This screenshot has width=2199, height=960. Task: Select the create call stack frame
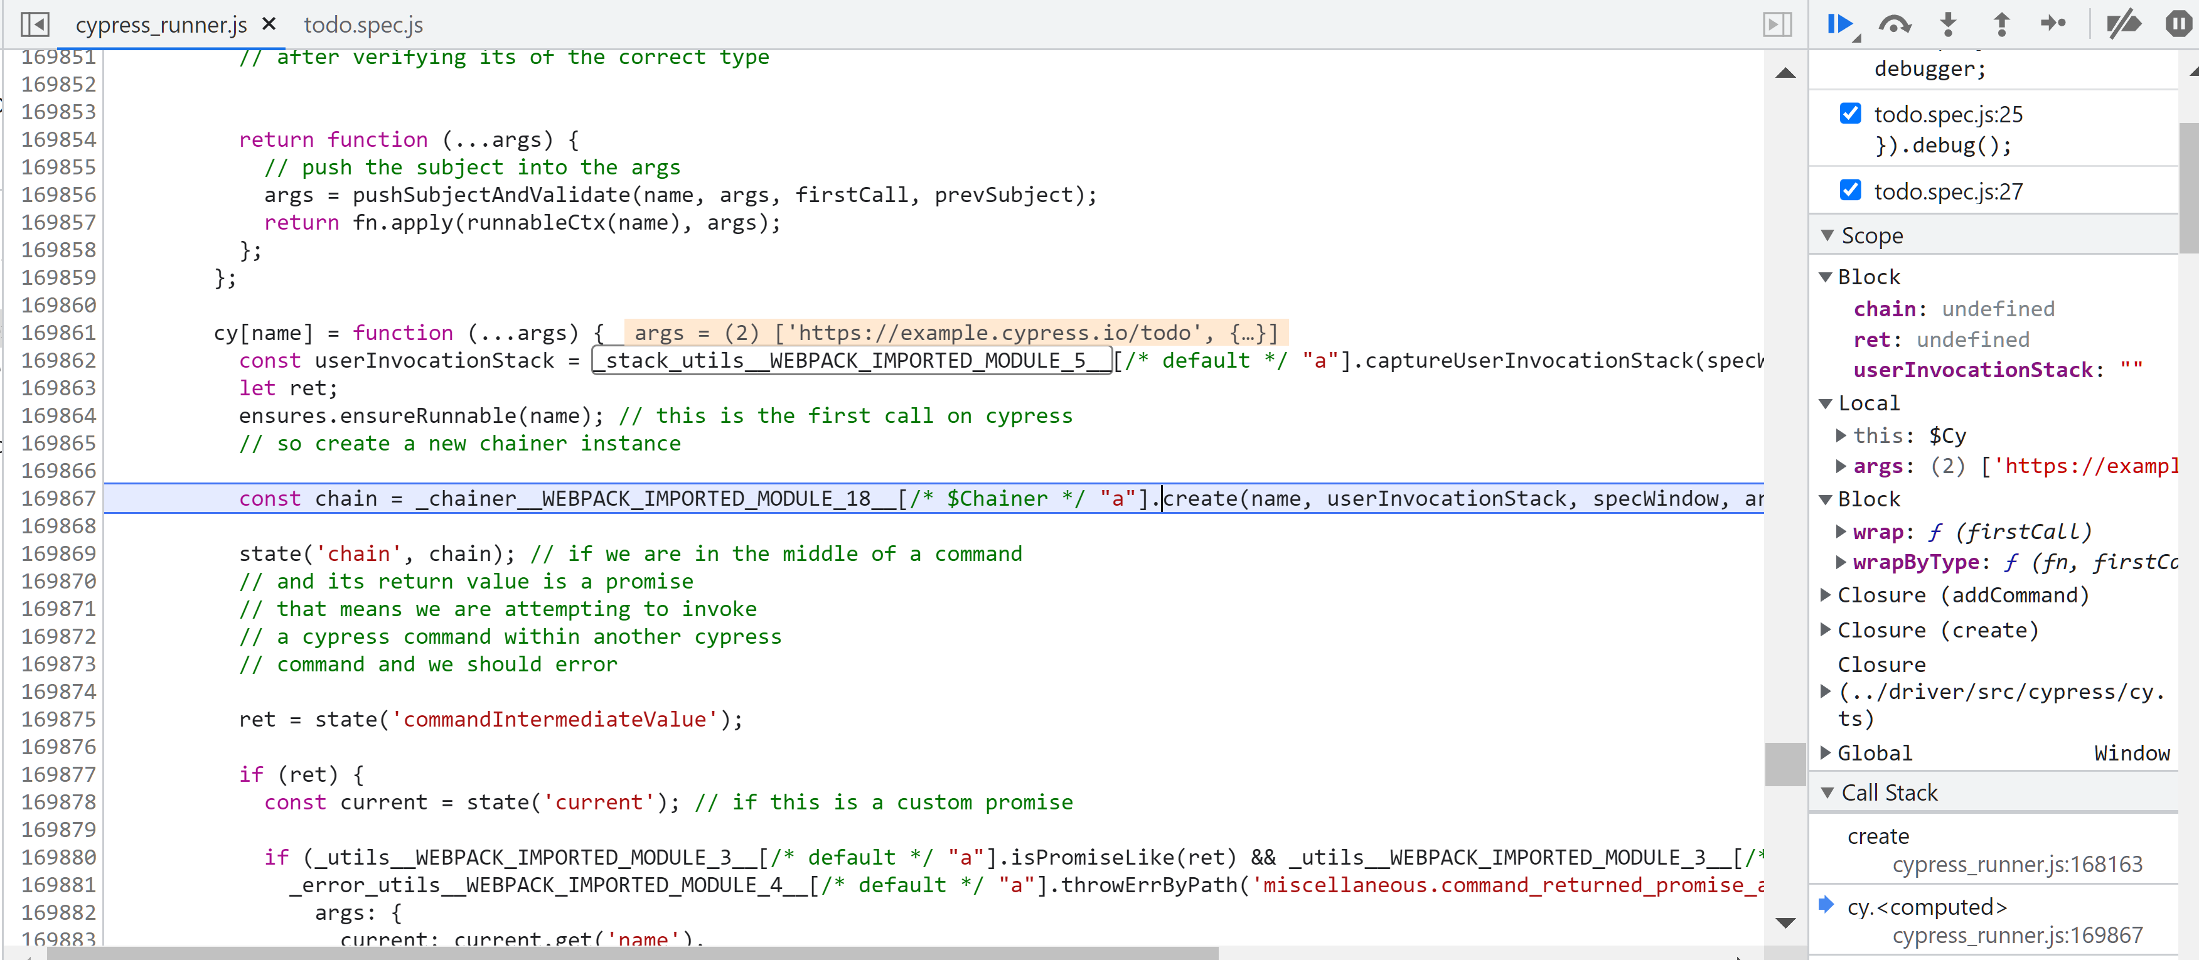pos(1878,836)
